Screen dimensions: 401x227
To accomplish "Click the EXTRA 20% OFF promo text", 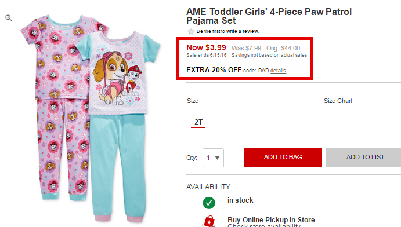I will tap(214, 70).
